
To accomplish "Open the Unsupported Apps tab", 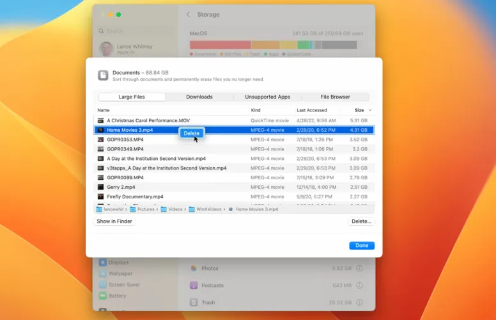I will click(x=267, y=97).
